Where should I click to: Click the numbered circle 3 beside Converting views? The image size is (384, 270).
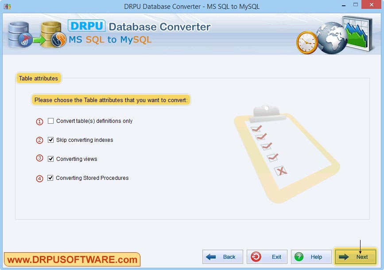[x=40, y=159]
